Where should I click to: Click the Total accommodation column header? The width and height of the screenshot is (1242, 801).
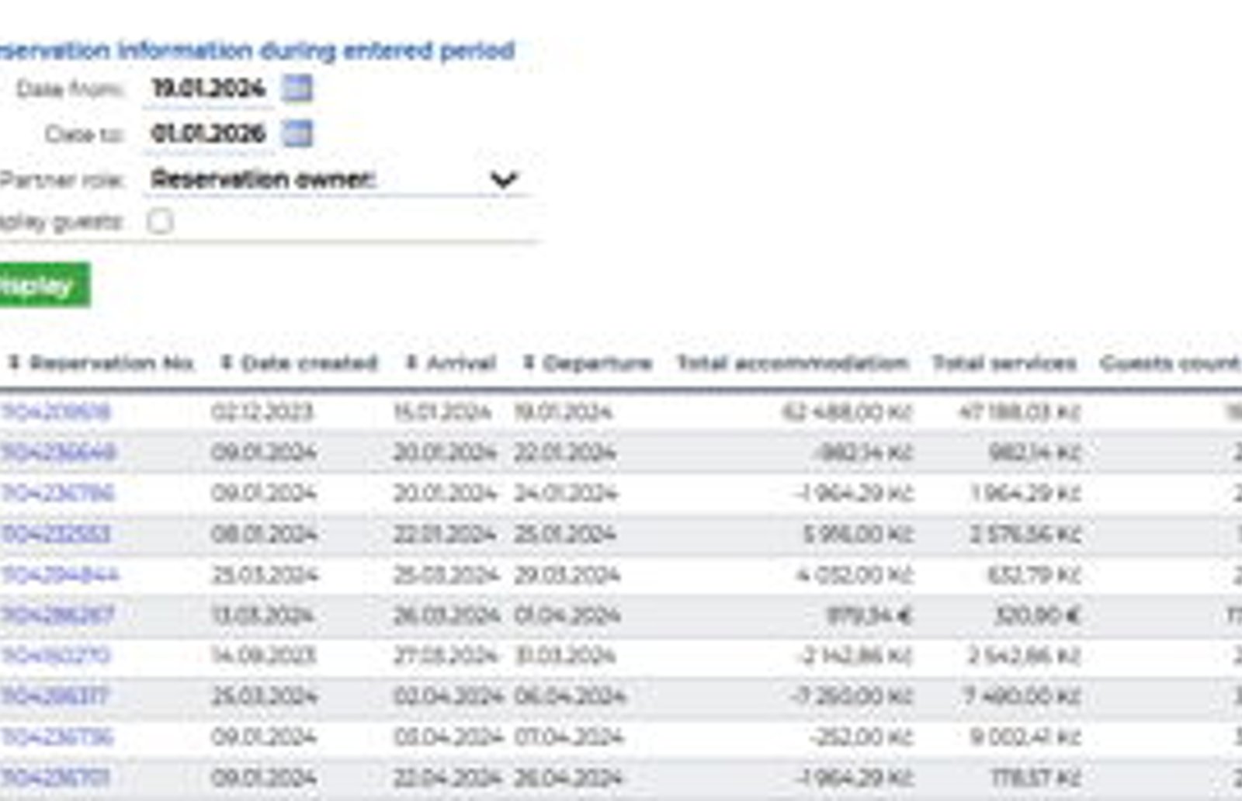click(793, 362)
